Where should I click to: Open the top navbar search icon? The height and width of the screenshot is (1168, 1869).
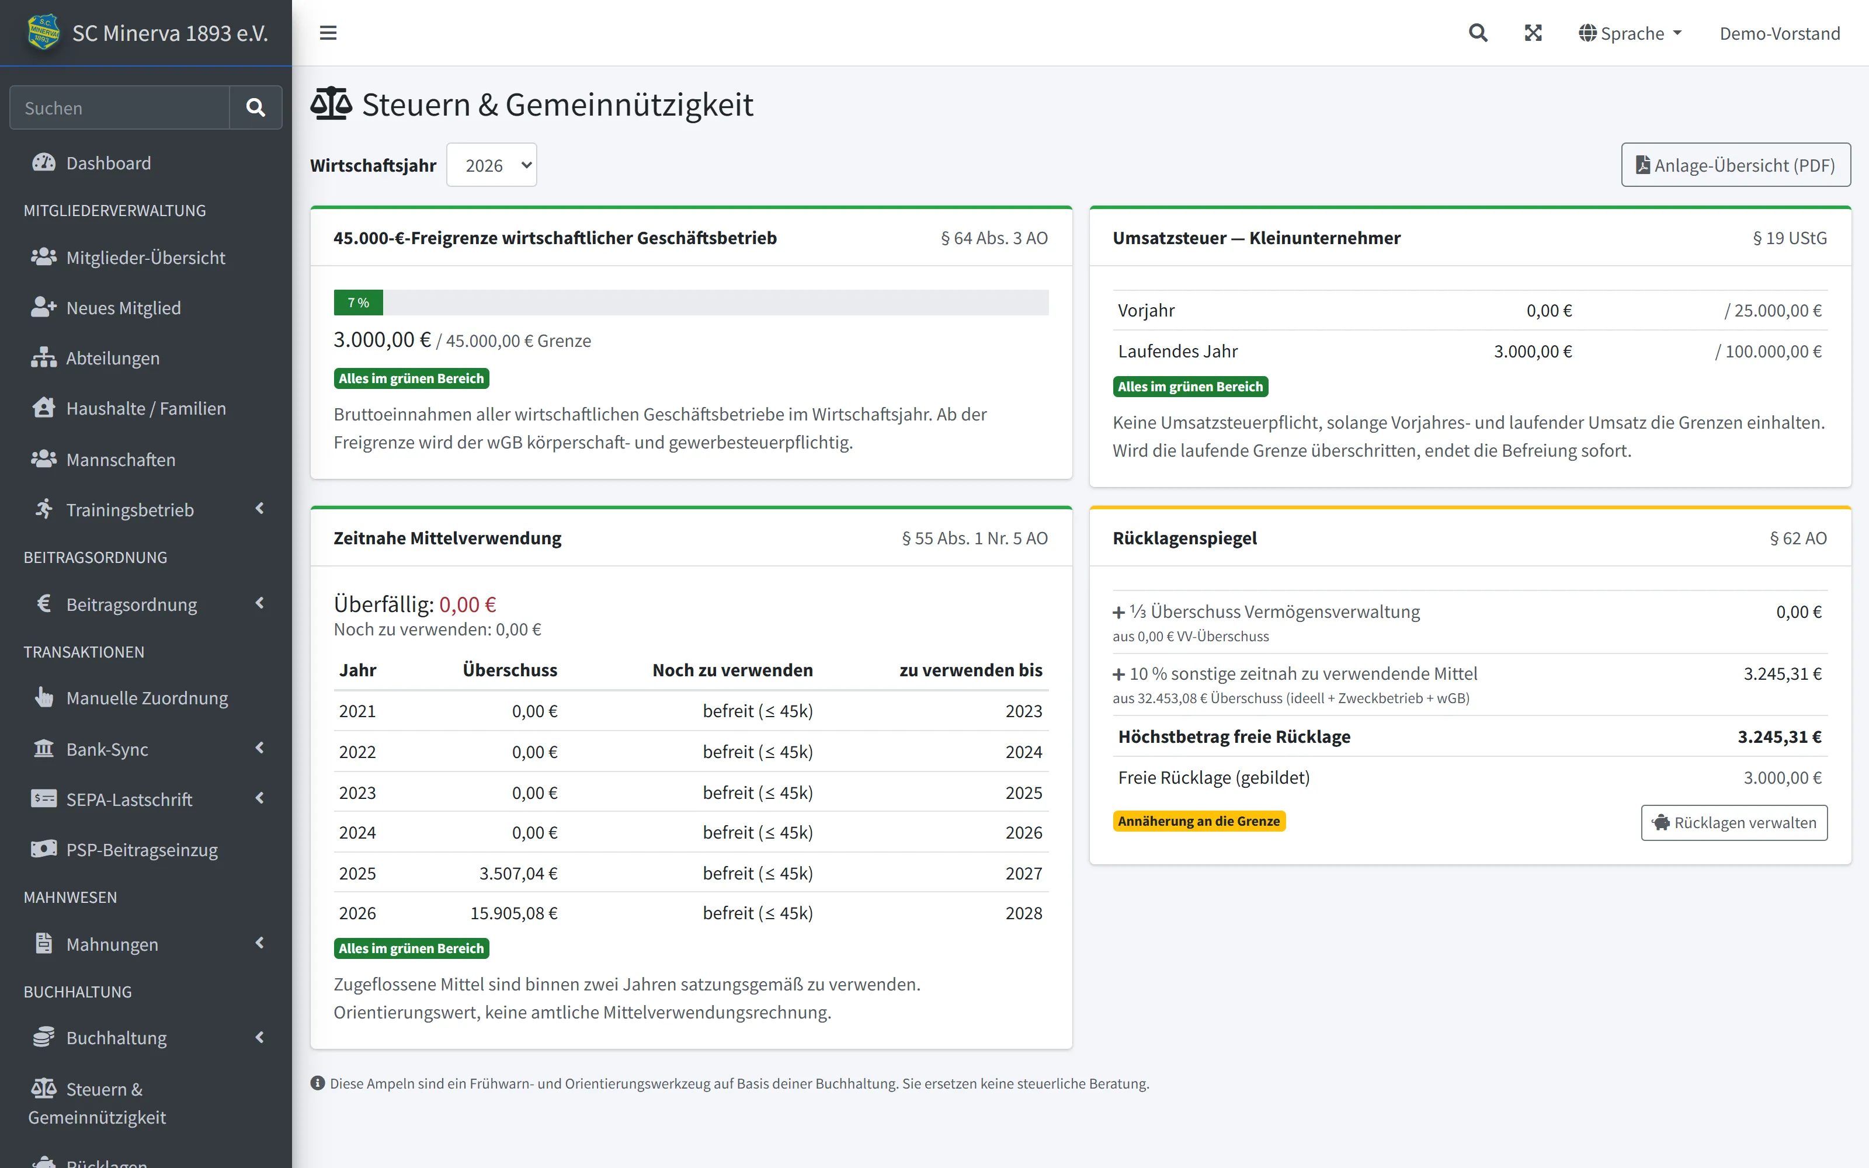pos(1478,33)
